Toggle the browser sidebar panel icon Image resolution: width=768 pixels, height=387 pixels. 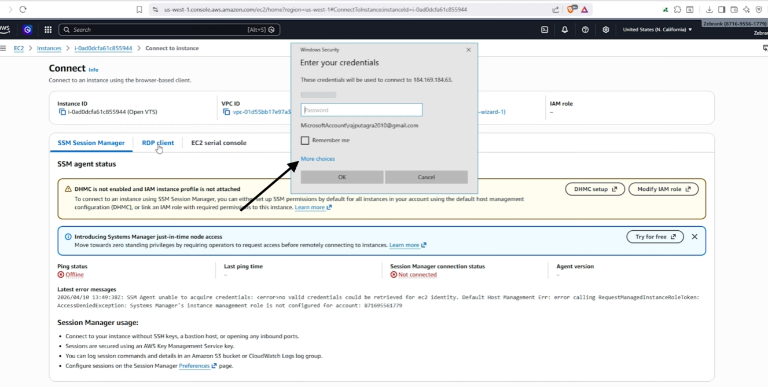tap(722, 9)
